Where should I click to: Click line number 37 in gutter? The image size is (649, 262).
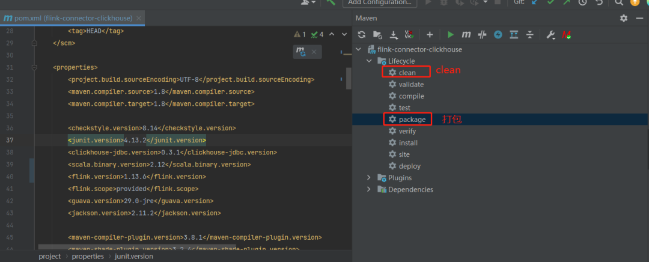tap(10, 140)
